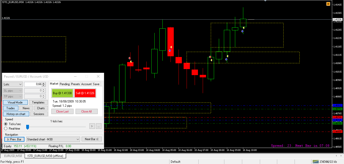This screenshot has height=164, width=344.
Task: Click the Close Last button
Action: (62, 112)
